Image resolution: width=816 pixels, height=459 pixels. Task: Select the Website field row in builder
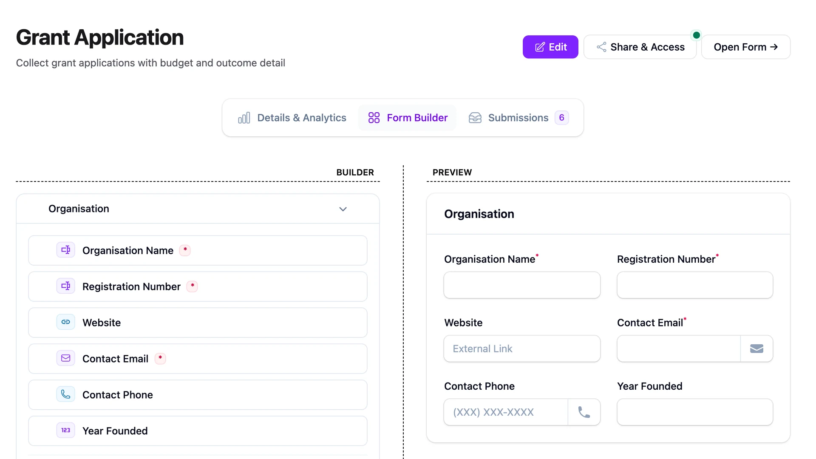click(x=198, y=323)
